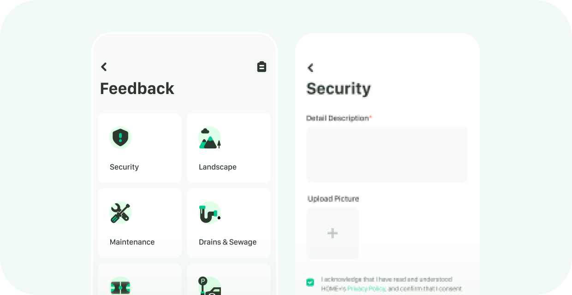Open the clipboard history icon on Feedback

pos(262,67)
